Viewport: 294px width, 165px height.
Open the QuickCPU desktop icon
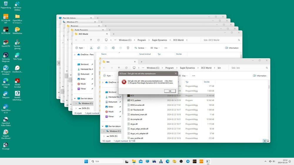click(x=6, y=43)
